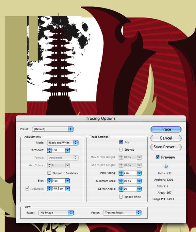Click Max Stroke Weight stepper
The image size is (196, 232).
coord(121,157)
